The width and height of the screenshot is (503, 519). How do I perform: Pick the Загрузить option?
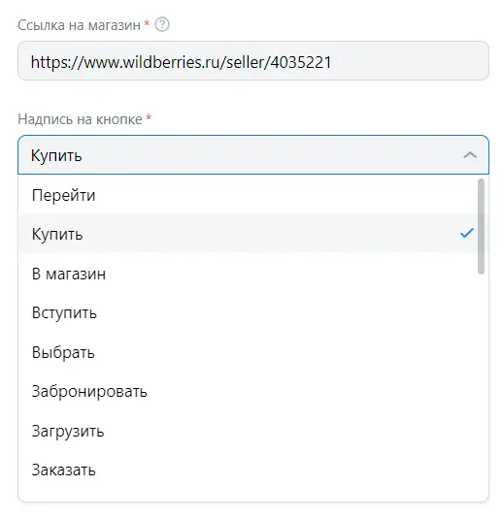click(248, 431)
